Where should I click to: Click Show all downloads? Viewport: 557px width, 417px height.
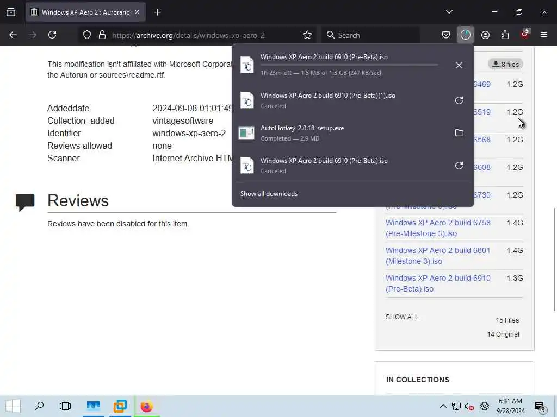pyautogui.click(x=269, y=194)
